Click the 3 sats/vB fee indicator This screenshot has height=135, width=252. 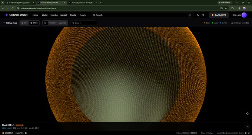click(19, 133)
